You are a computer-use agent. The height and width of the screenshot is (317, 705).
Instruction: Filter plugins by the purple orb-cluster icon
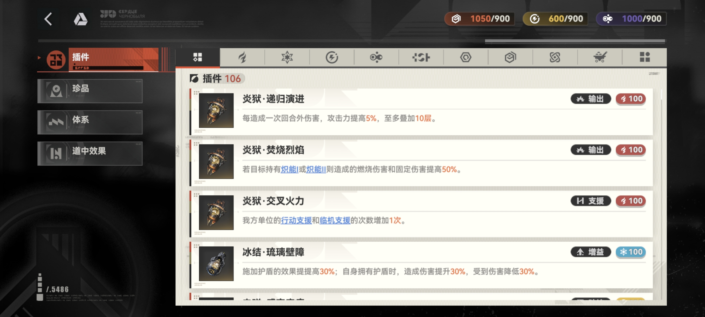(x=376, y=57)
